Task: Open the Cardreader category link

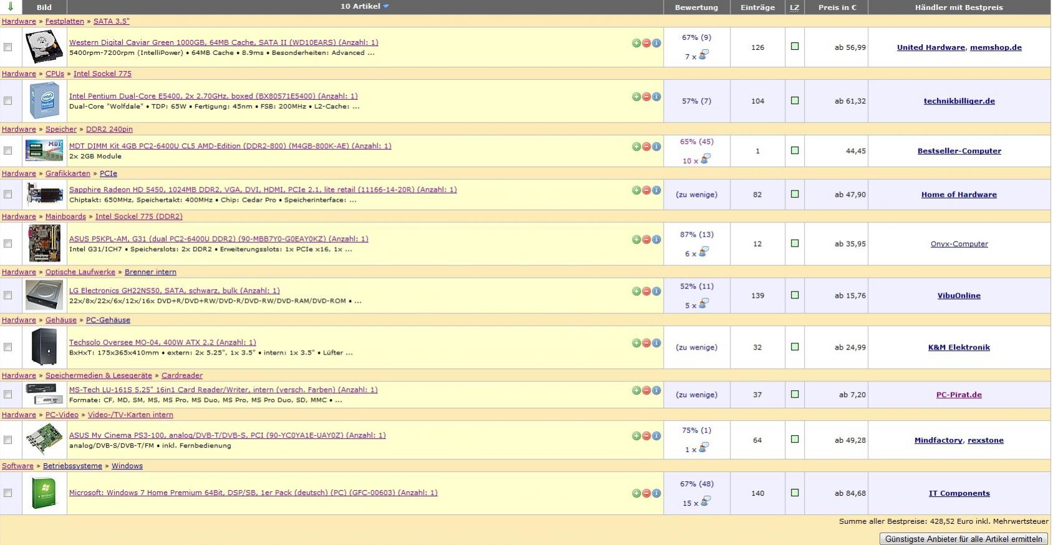Action: point(182,376)
